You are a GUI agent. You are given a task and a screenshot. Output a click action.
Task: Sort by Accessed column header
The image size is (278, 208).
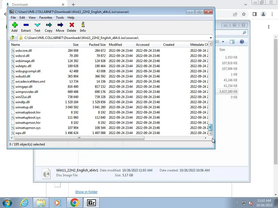[x=148, y=45]
